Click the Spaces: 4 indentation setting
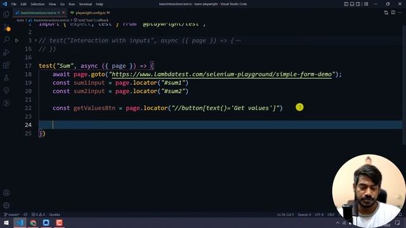The height and width of the screenshot is (228, 406). click(304, 215)
